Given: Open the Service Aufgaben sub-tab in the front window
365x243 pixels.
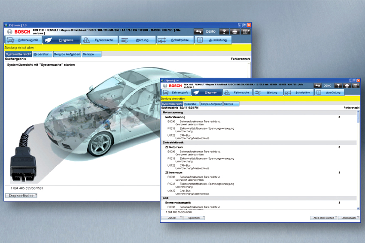Looking at the screenshot, I should point(211,104).
